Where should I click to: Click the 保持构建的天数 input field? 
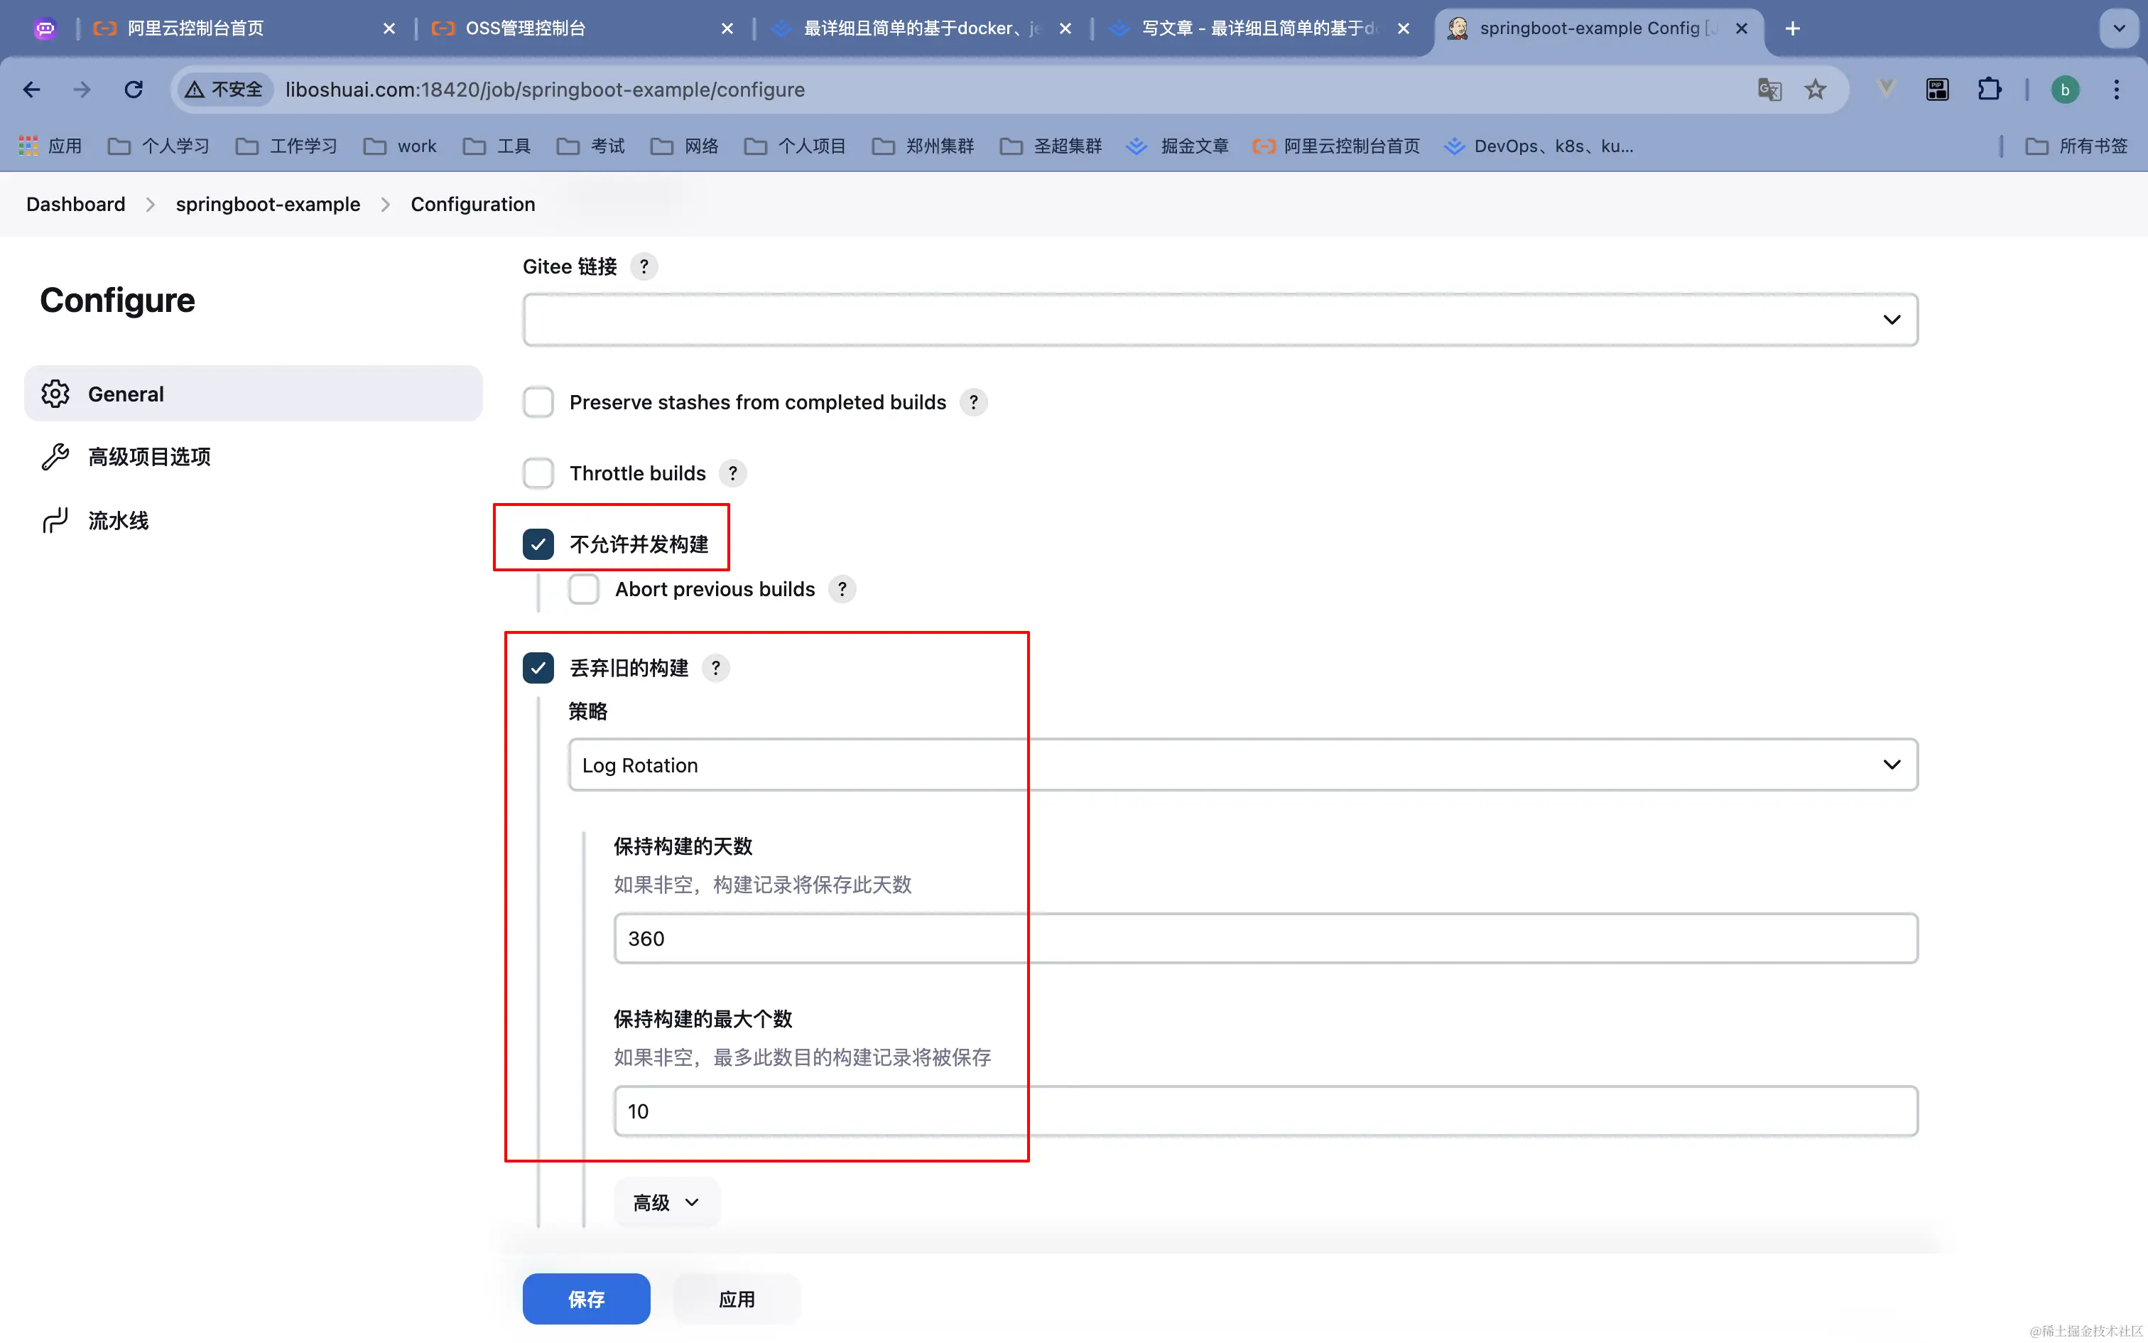click(x=1265, y=939)
